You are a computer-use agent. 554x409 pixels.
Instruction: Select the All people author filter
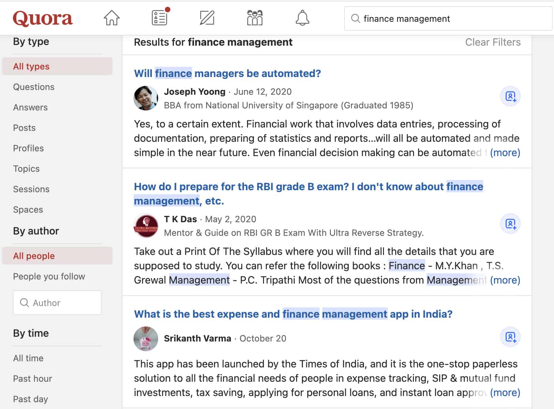33,256
